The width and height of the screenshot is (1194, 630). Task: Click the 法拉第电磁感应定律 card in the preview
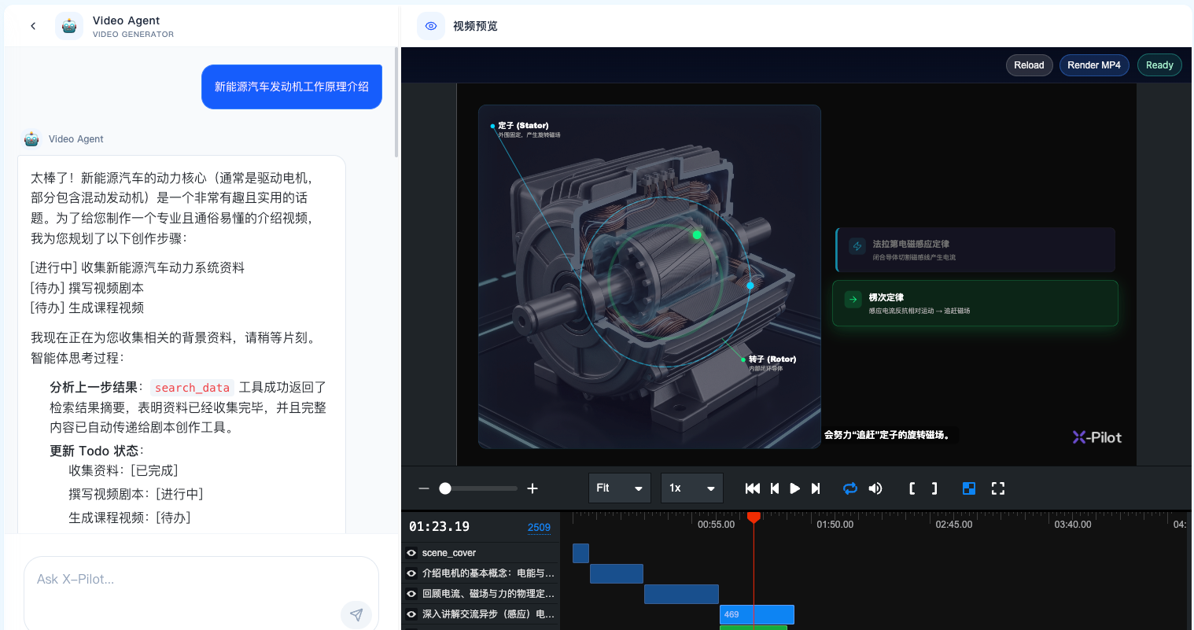pos(975,250)
